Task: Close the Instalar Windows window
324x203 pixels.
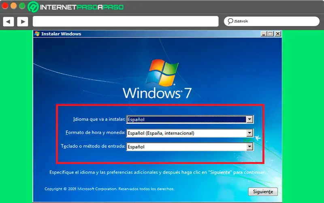Action: [278, 34]
